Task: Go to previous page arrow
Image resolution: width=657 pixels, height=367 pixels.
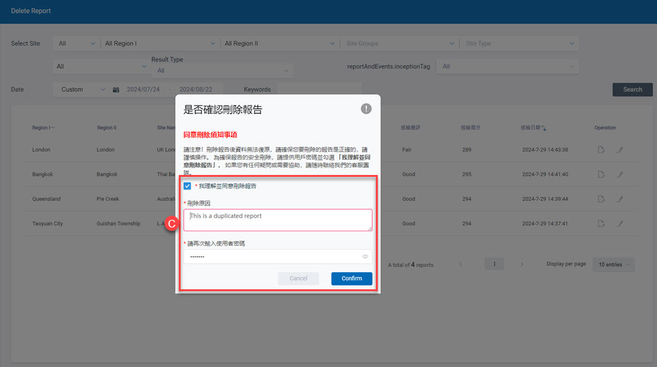Action: point(461,264)
